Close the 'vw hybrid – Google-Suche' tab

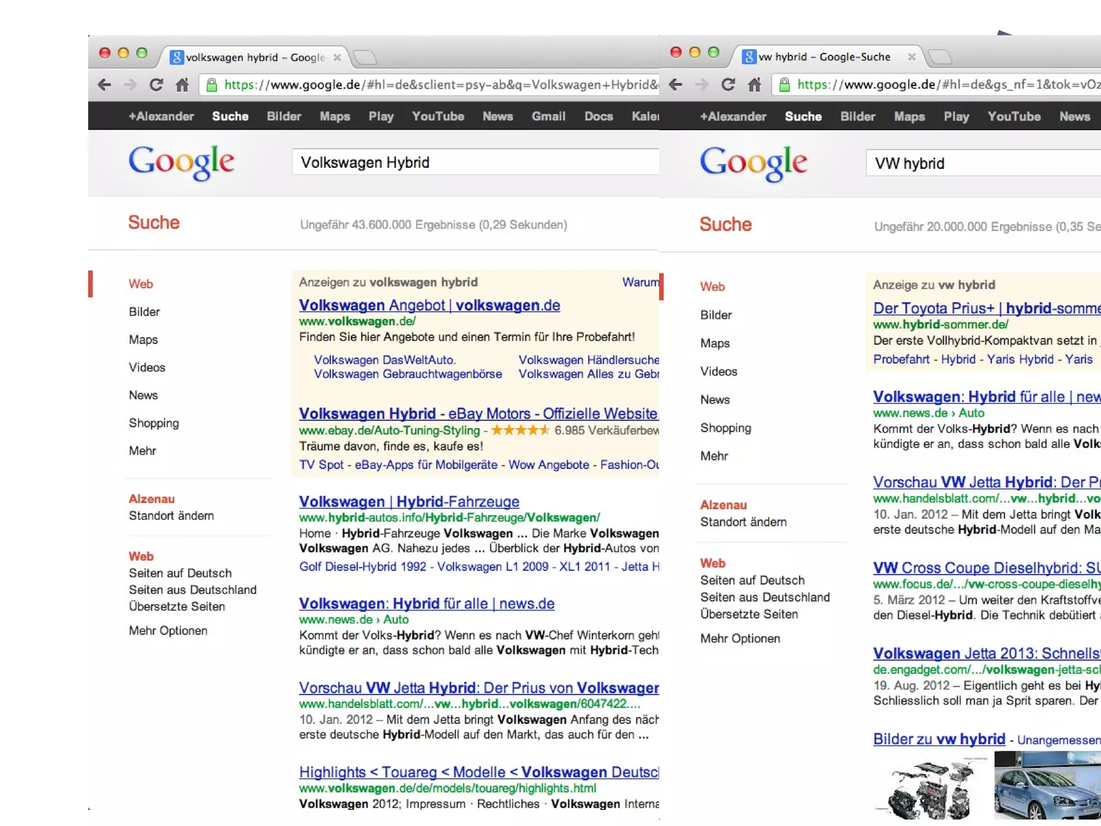click(911, 56)
